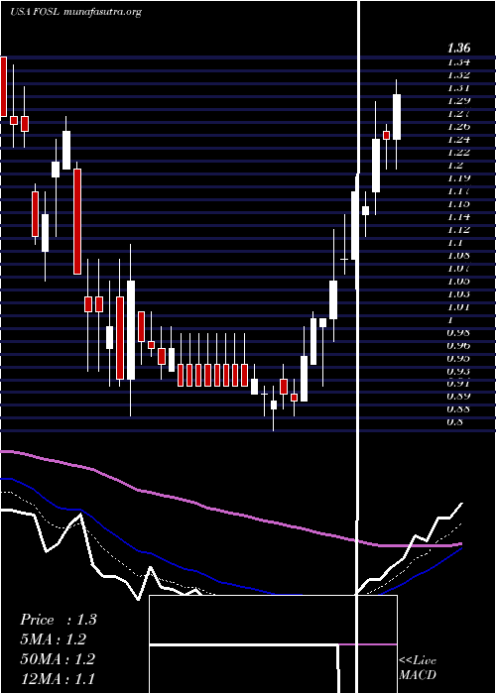Select the '5MA : 1.2' legend entry
496x694 pixels.
(54, 639)
